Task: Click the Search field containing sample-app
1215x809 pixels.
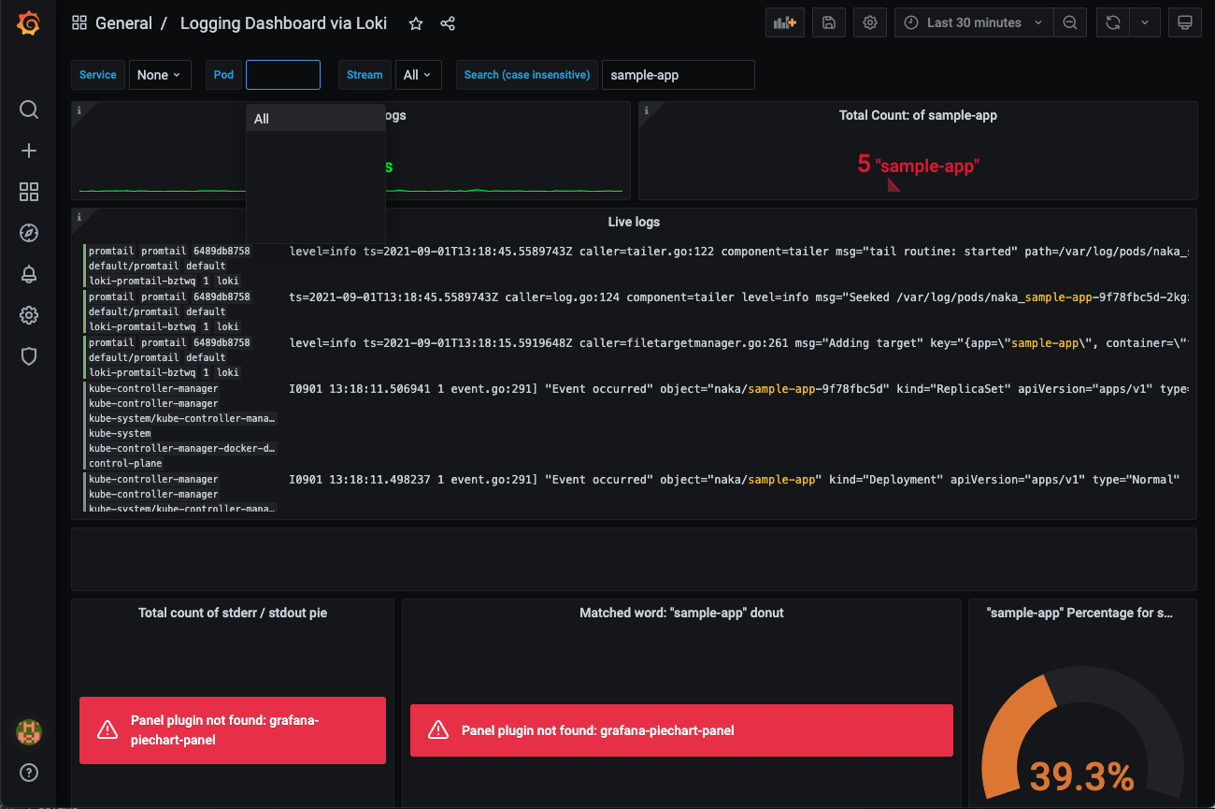Action: pos(679,75)
